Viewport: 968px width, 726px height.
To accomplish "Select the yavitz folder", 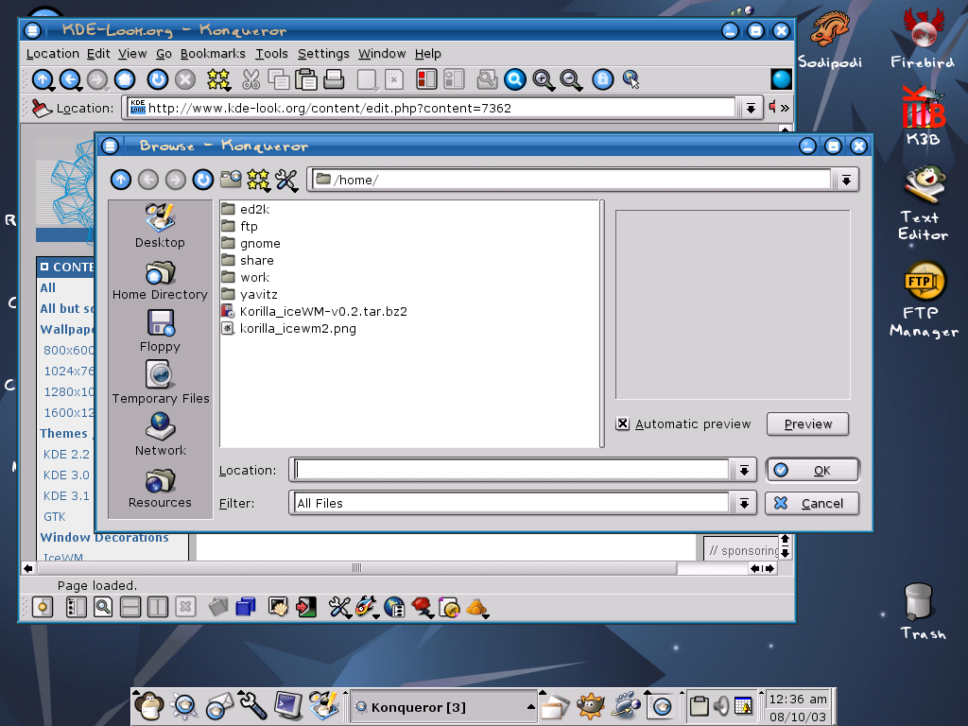I will [x=250, y=295].
